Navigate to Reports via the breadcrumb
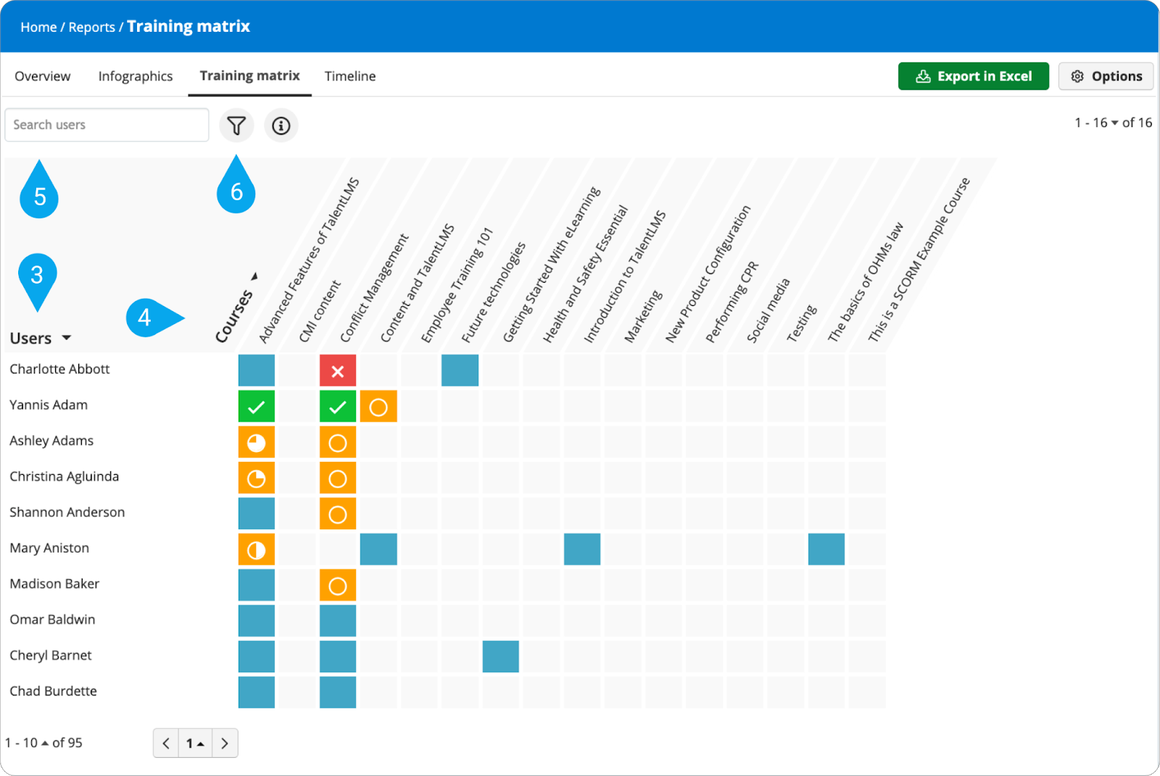The image size is (1160, 776). coord(91,26)
